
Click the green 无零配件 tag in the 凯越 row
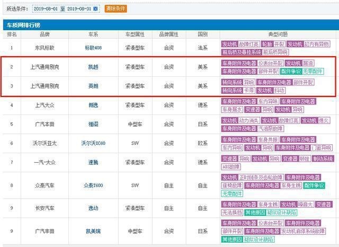point(313,71)
